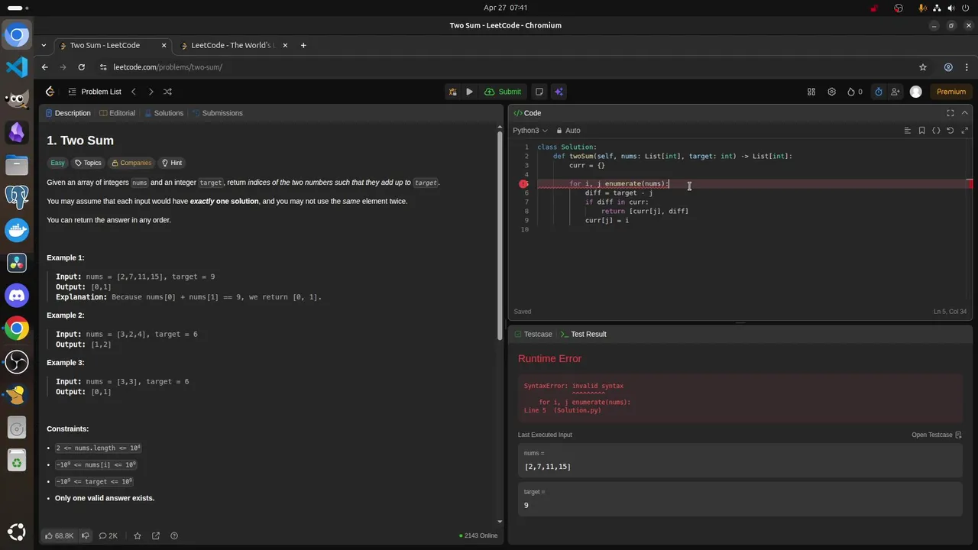The image size is (978, 550).
Task: Switch to the Editorial tab
Action: [x=118, y=113]
